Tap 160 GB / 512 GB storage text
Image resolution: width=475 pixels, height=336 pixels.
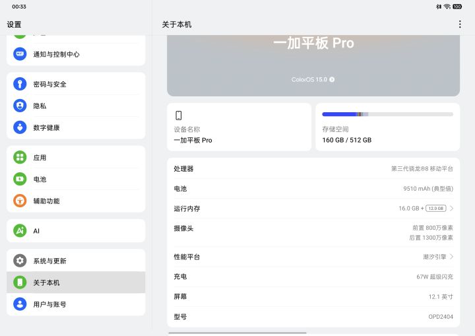(x=347, y=140)
